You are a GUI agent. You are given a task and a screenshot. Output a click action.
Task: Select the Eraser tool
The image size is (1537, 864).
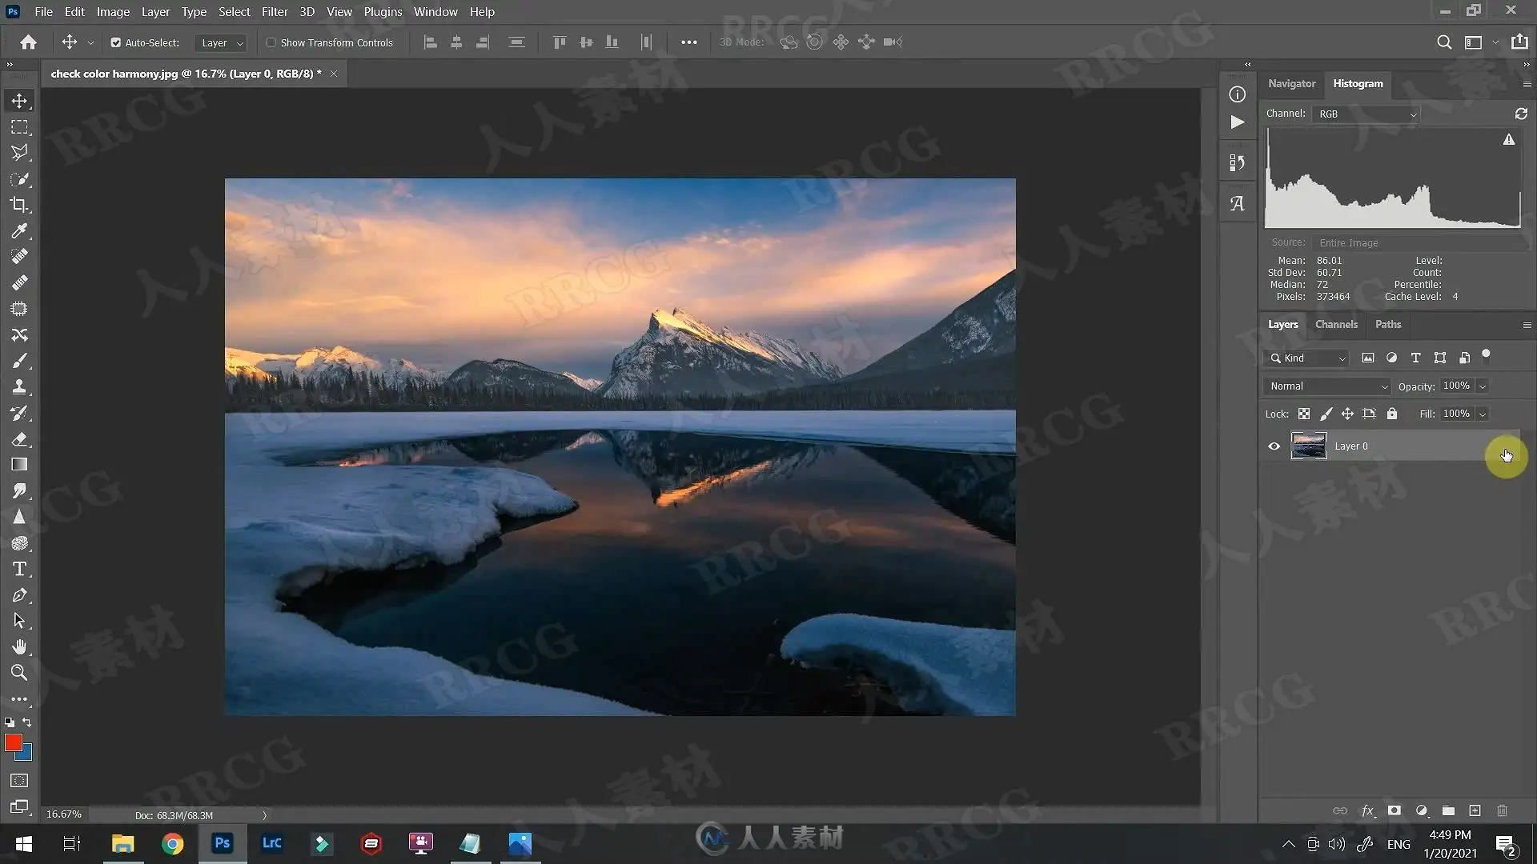tap(19, 439)
